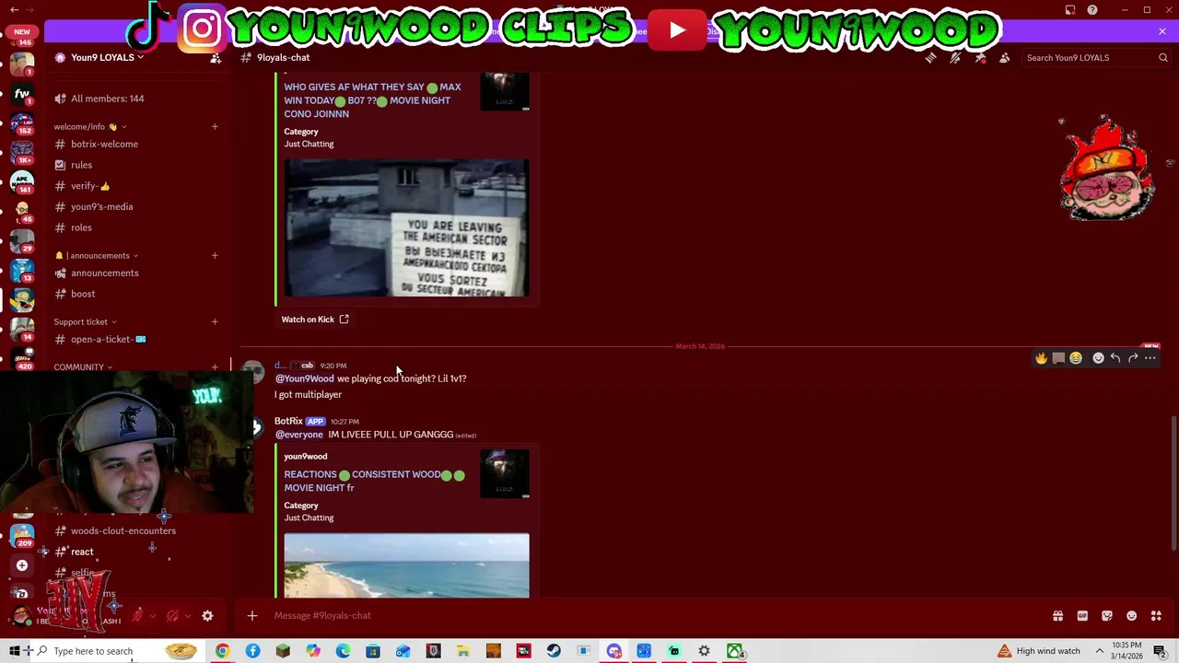Expand headphone output options arrow
1179x663 pixels.
pos(187,616)
